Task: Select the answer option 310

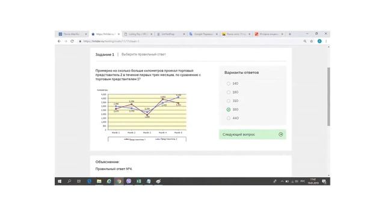Action: coord(229,101)
